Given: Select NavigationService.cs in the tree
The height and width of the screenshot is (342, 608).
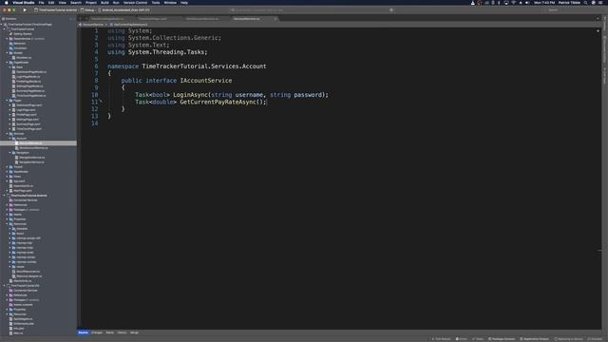Looking at the screenshot, I should [x=31, y=162].
